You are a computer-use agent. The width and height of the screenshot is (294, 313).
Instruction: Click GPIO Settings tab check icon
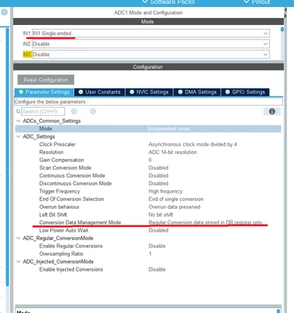click(228, 92)
